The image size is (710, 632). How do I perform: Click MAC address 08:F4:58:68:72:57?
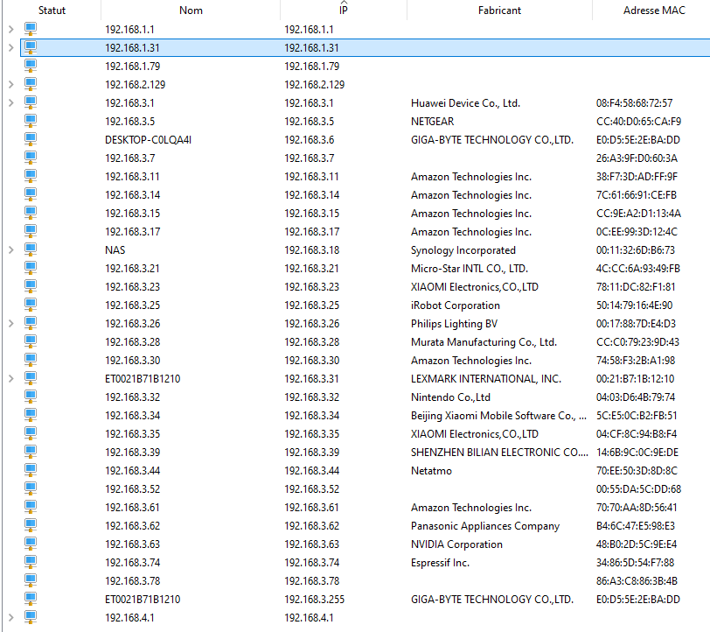click(x=634, y=103)
